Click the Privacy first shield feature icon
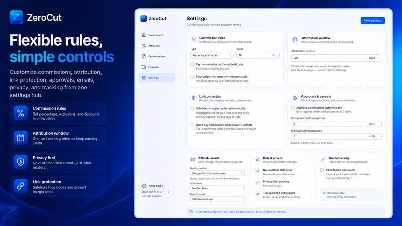This screenshot has width=402, height=226. click(21, 162)
